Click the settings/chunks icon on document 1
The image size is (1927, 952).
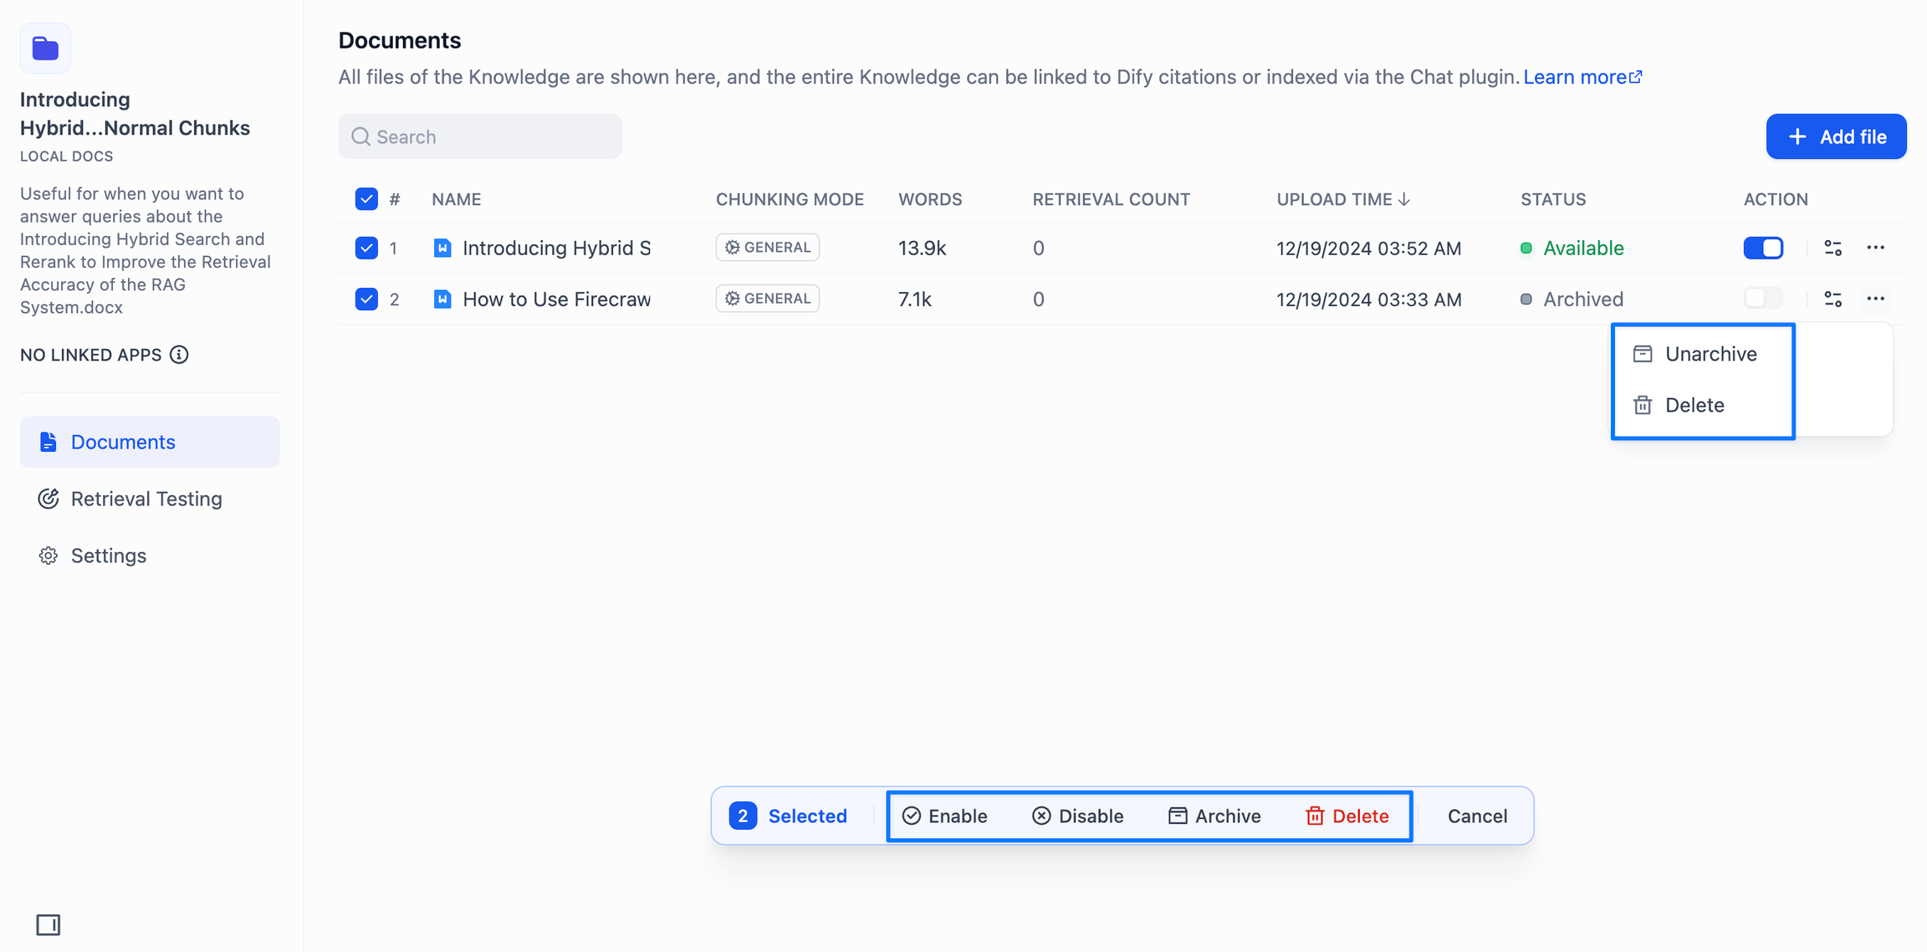click(1833, 248)
